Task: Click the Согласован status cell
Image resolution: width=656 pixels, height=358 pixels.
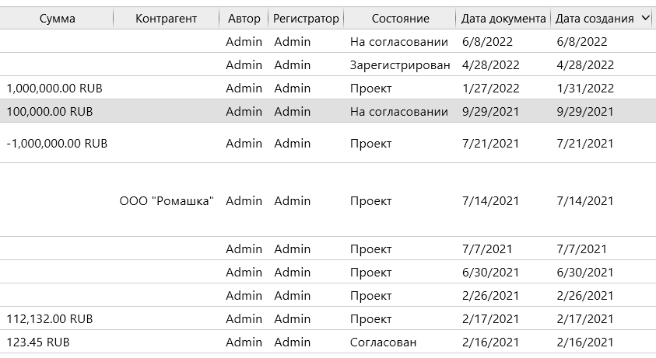Action: point(383,342)
